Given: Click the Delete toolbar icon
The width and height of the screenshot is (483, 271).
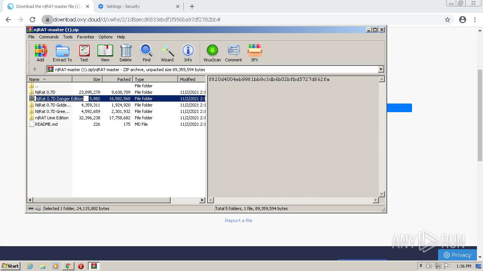Looking at the screenshot, I should 126,53.
